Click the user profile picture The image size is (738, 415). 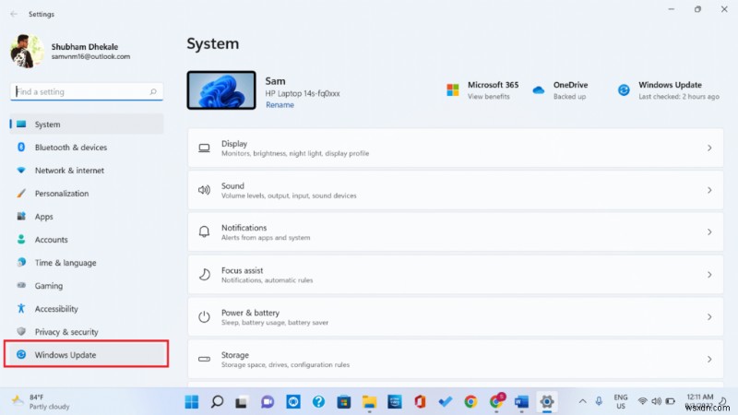[27, 52]
